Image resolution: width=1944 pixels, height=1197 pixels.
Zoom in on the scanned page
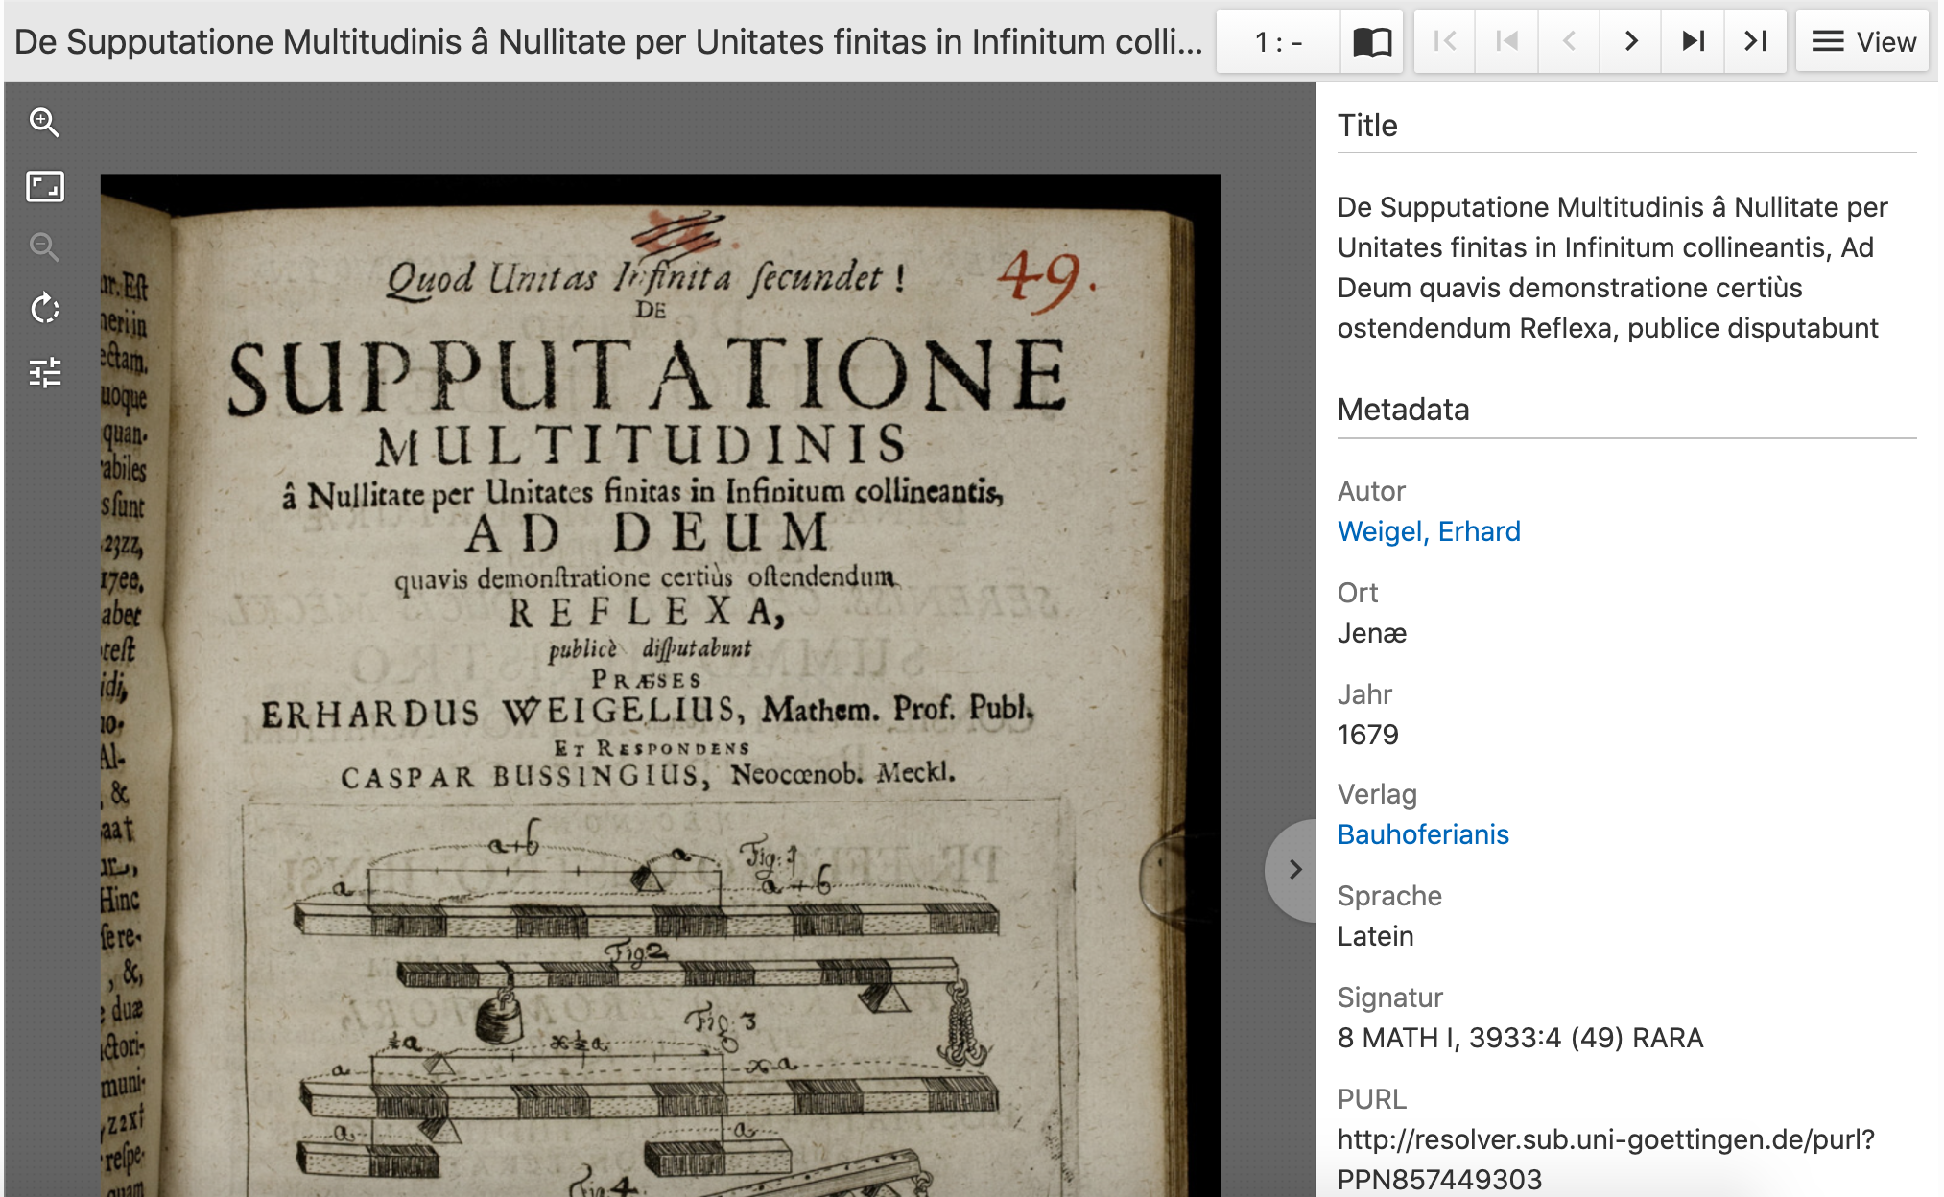(44, 123)
